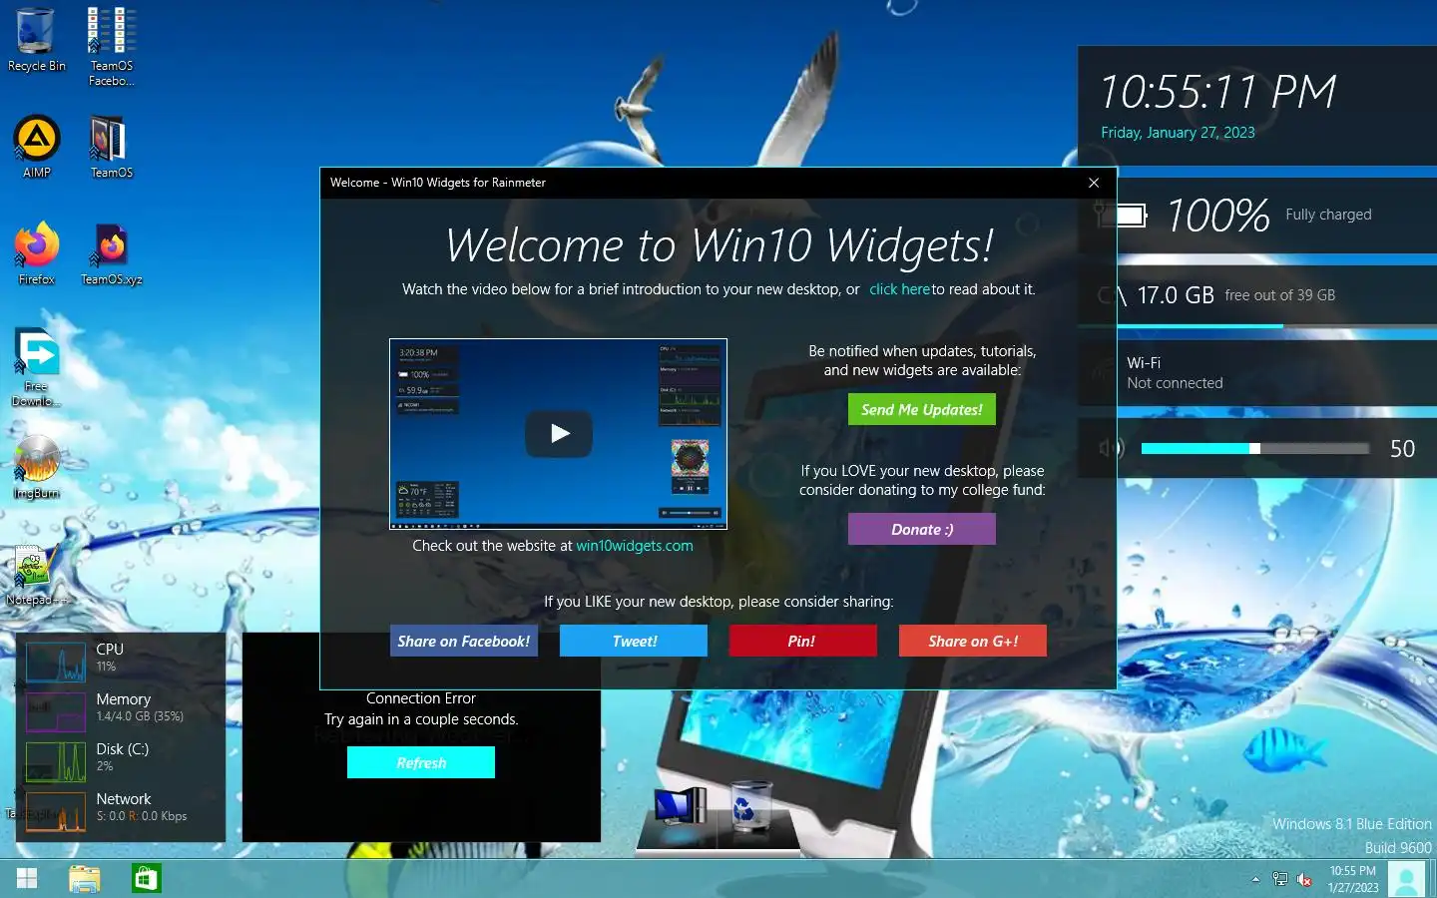The image size is (1437, 898).
Task: Click the 100% Fully charged text
Action: pyautogui.click(x=1268, y=216)
